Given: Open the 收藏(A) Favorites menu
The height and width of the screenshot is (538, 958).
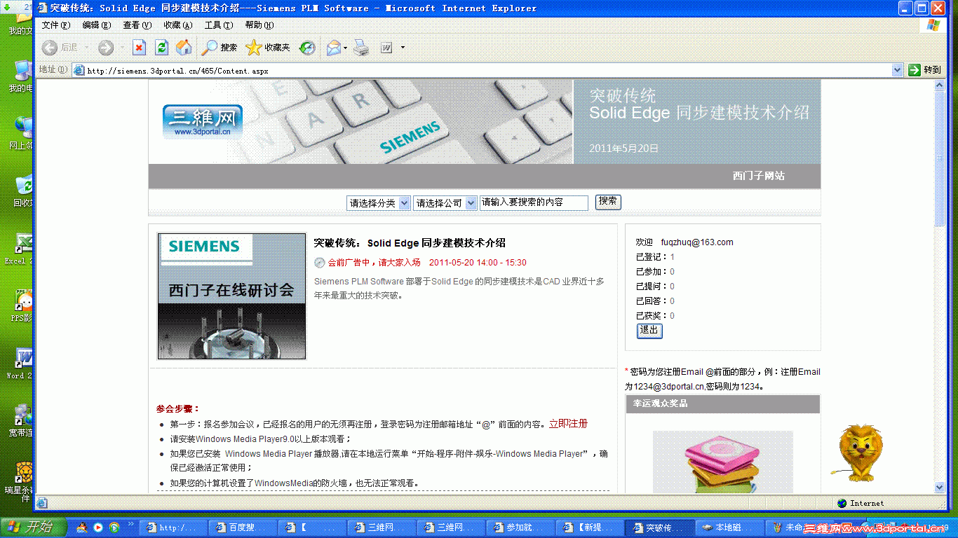Looking at the screenshot, I should (x=178, y=25).
